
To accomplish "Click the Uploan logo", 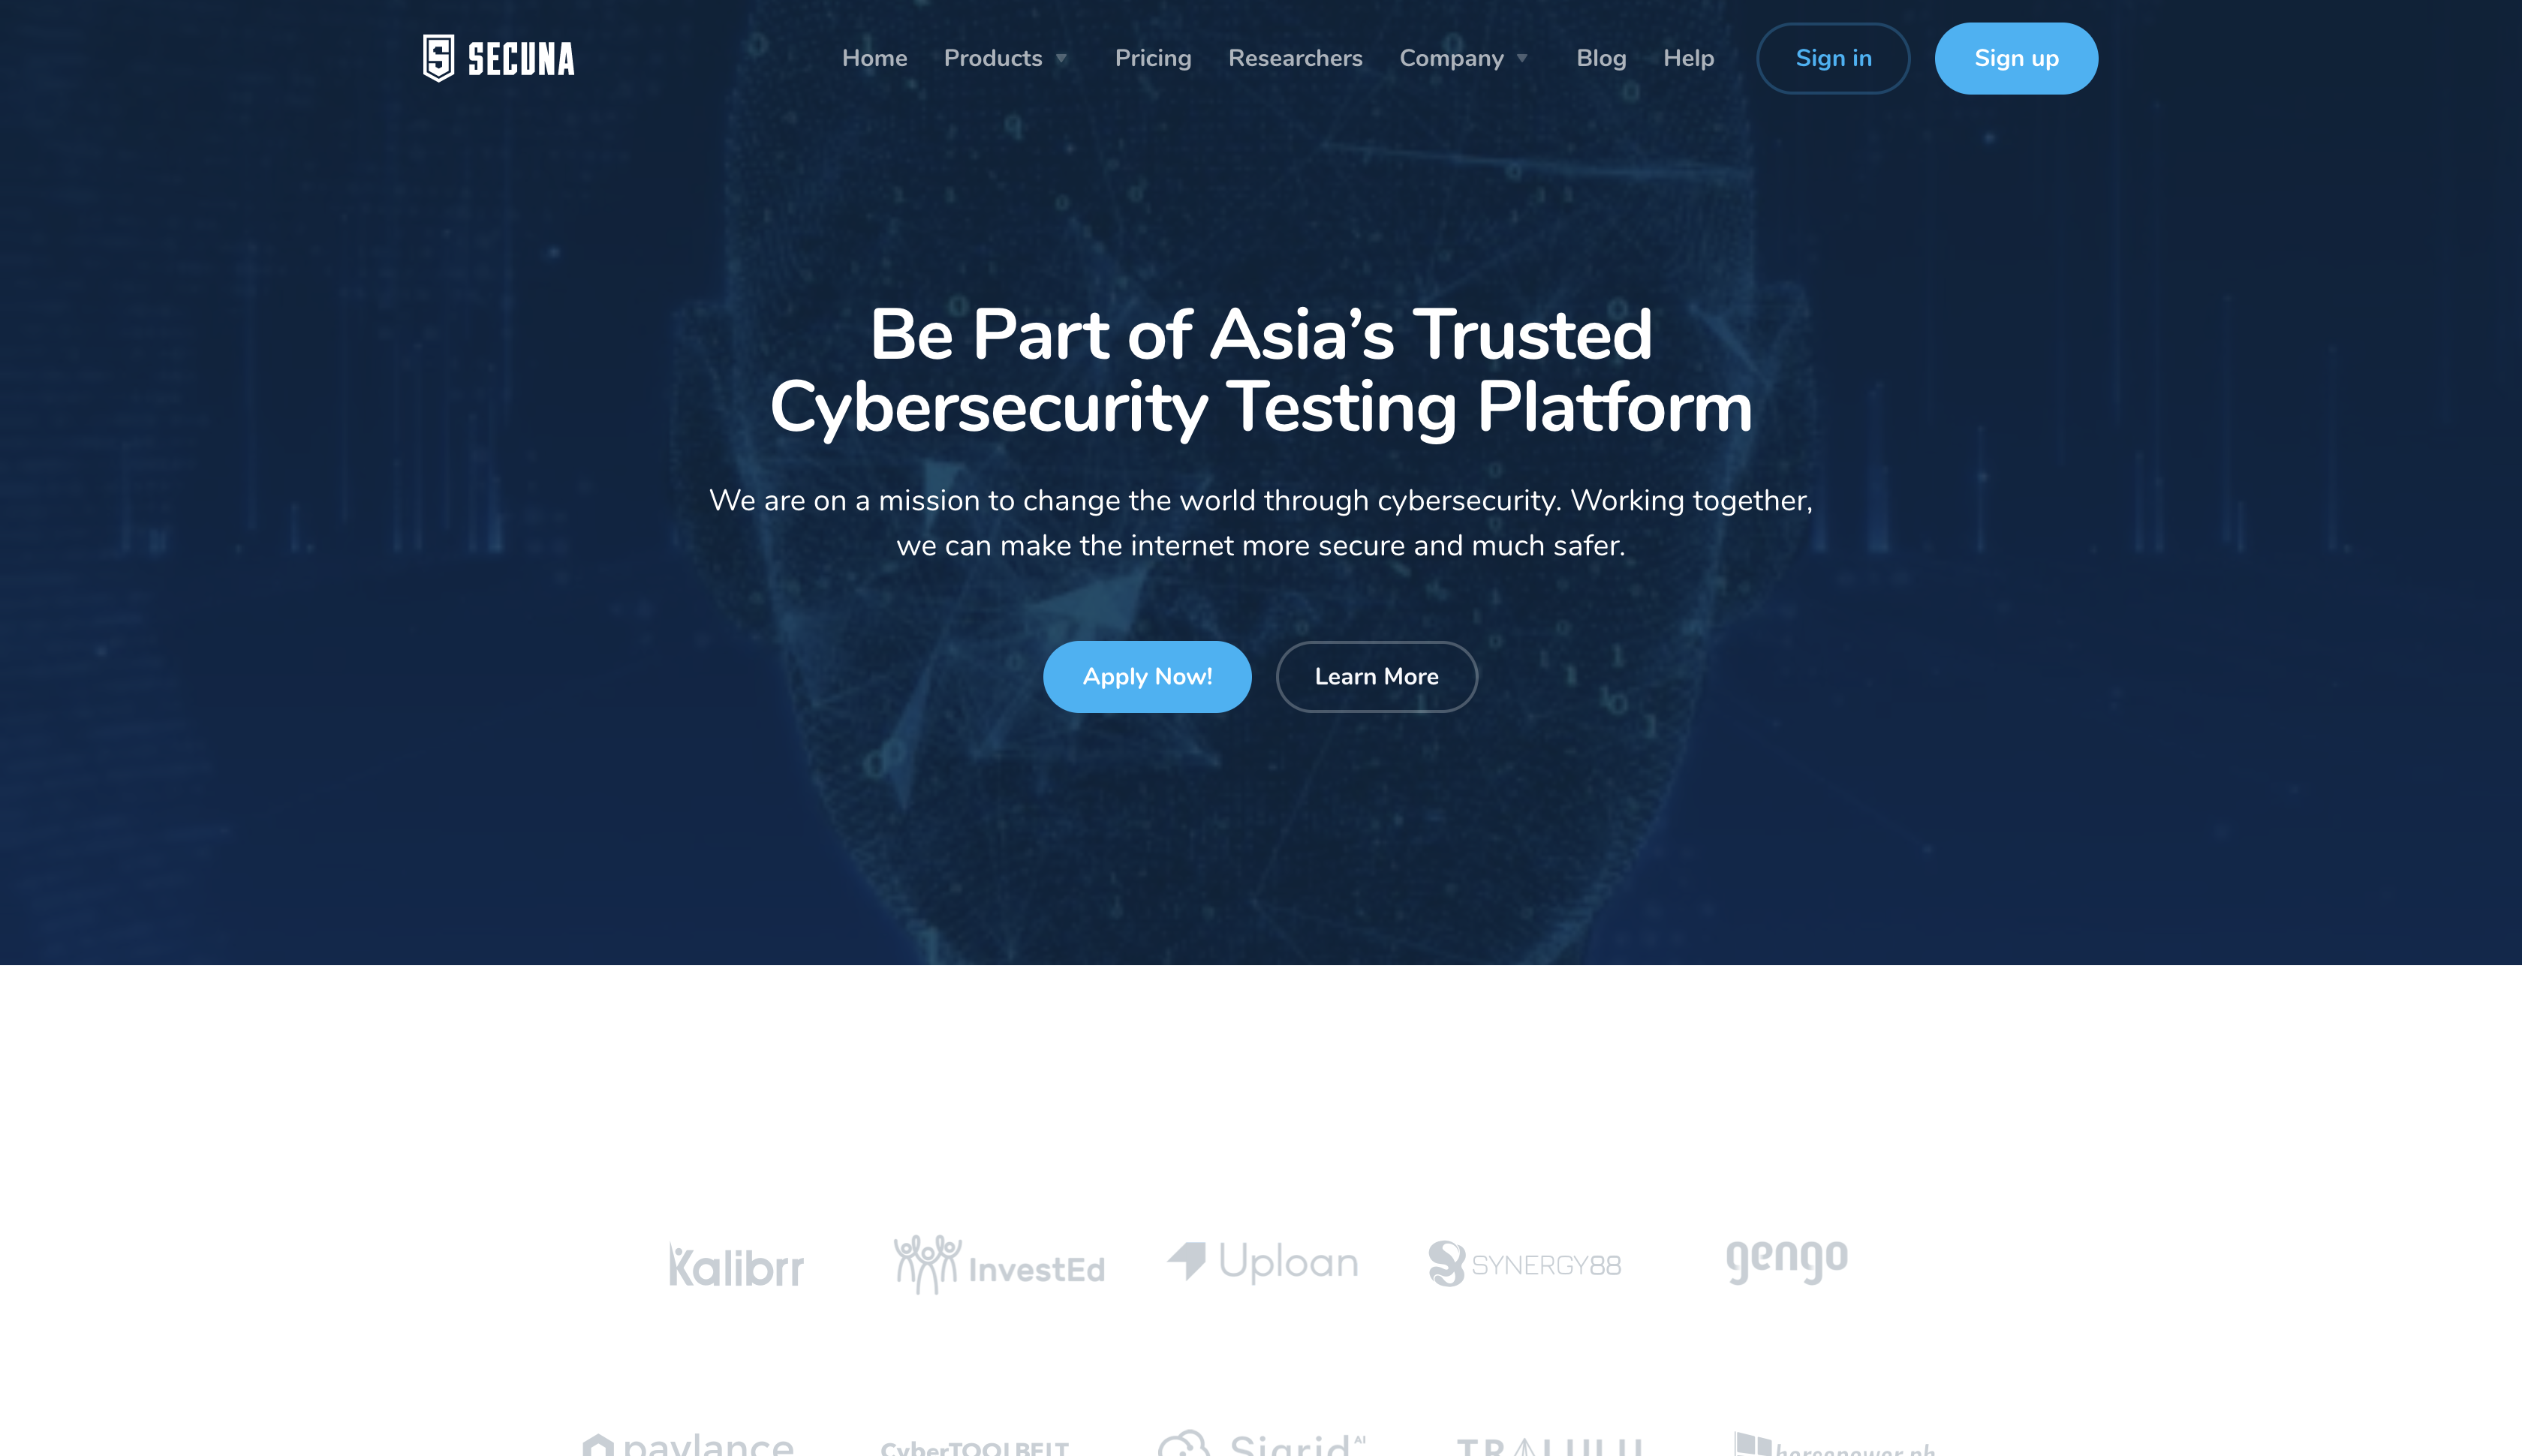I will coord(1263,1261).
